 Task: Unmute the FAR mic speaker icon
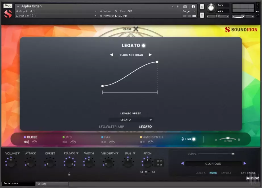[x=104, y=142]
